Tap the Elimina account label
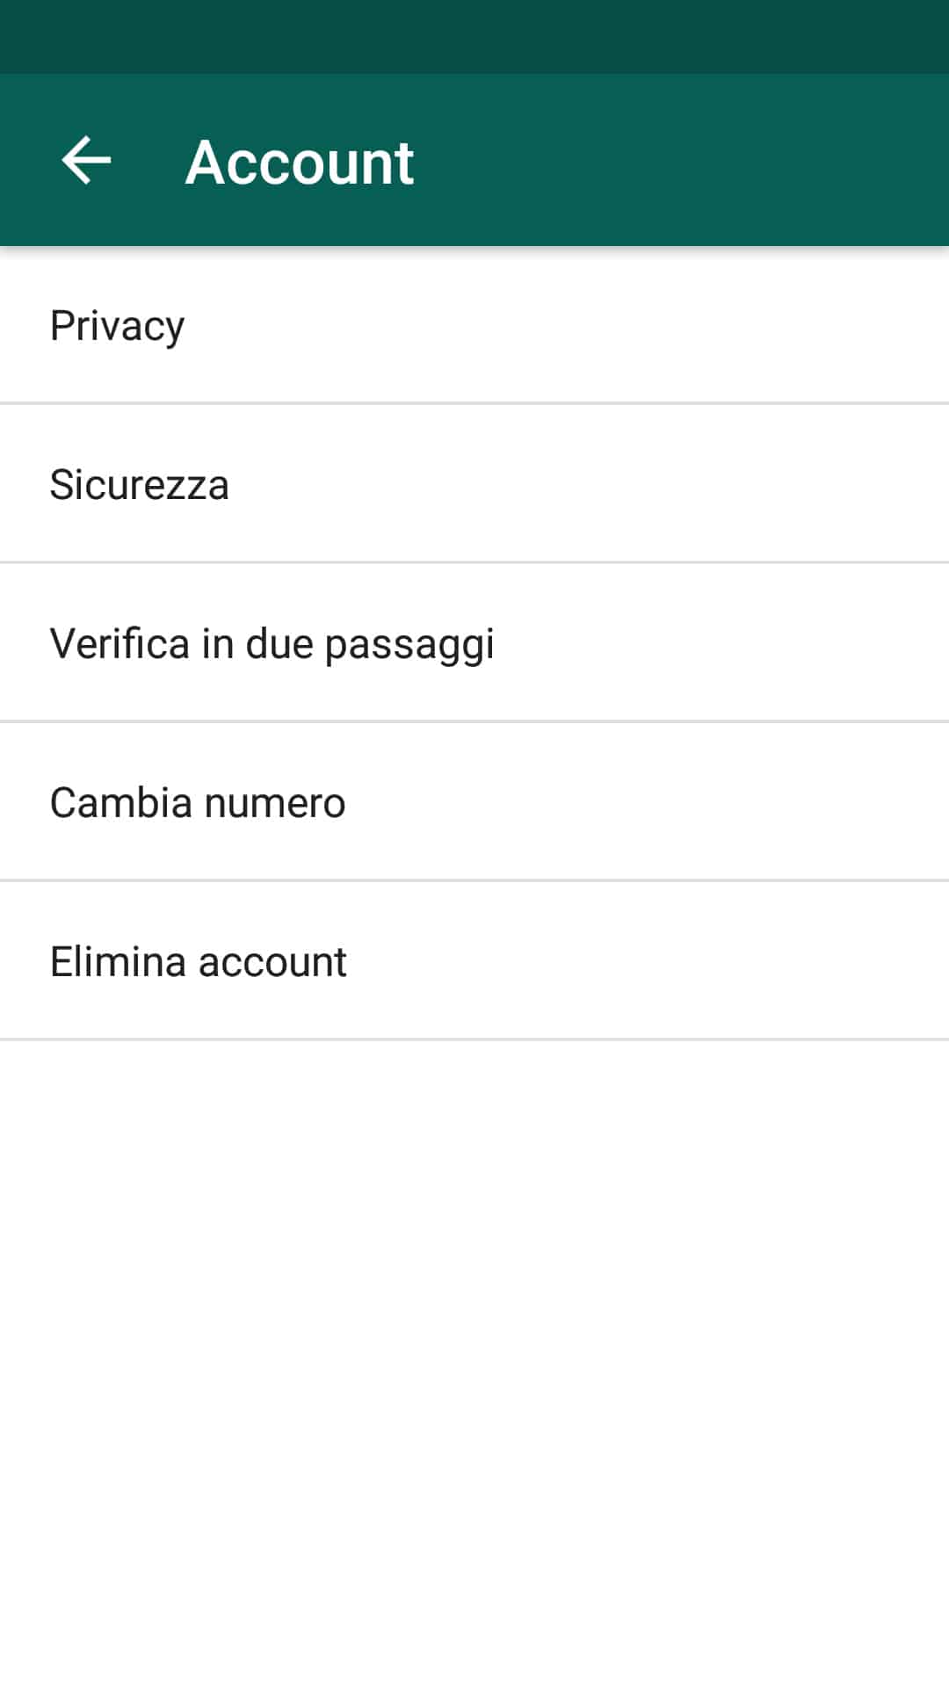949x1687 pixels. 198,962
